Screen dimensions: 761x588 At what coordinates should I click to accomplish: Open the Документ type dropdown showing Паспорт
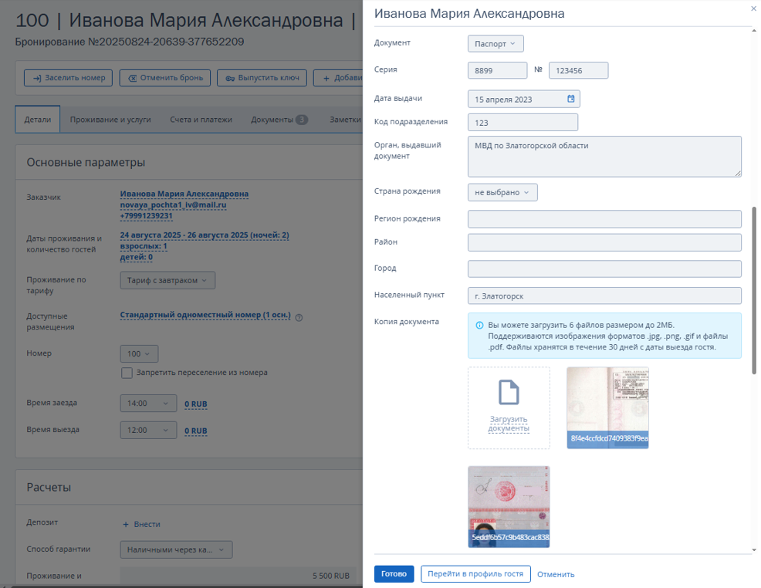click(495, 44)
